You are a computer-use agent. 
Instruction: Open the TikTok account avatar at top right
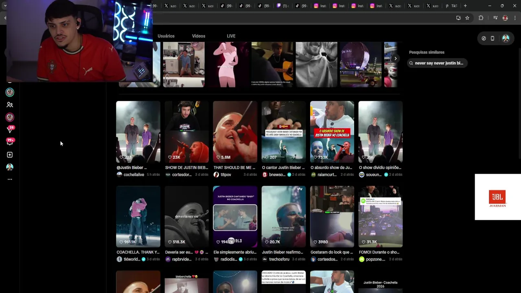click(x=506, y=38)
